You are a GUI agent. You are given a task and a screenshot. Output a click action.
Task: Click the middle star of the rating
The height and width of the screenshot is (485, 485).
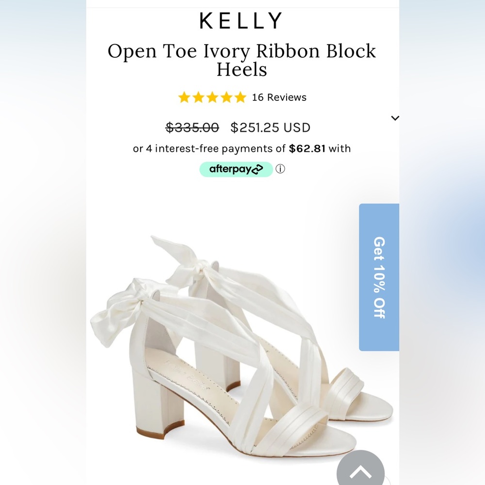click(x=212, y=97)
